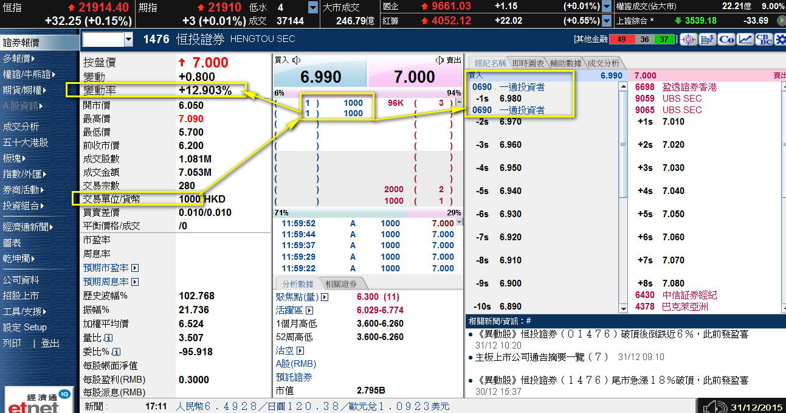Viewport: 786px width, 413px height.
Task: Open news 恒投證券破頂後倒跌近6%
Action: point(612,334)
